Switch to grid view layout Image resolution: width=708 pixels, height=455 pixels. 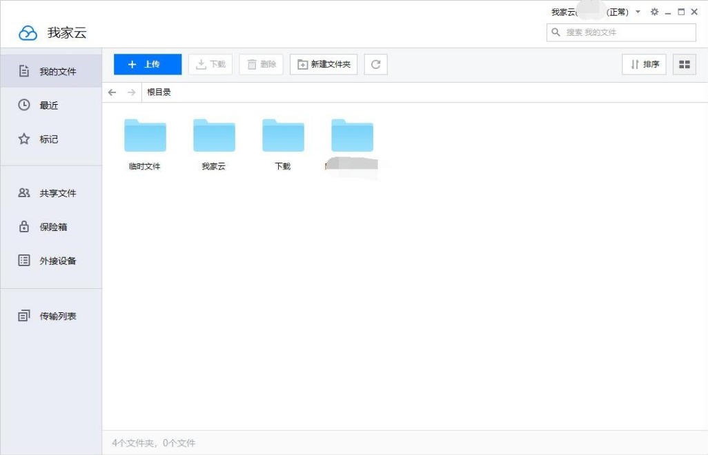pos(685,64)
